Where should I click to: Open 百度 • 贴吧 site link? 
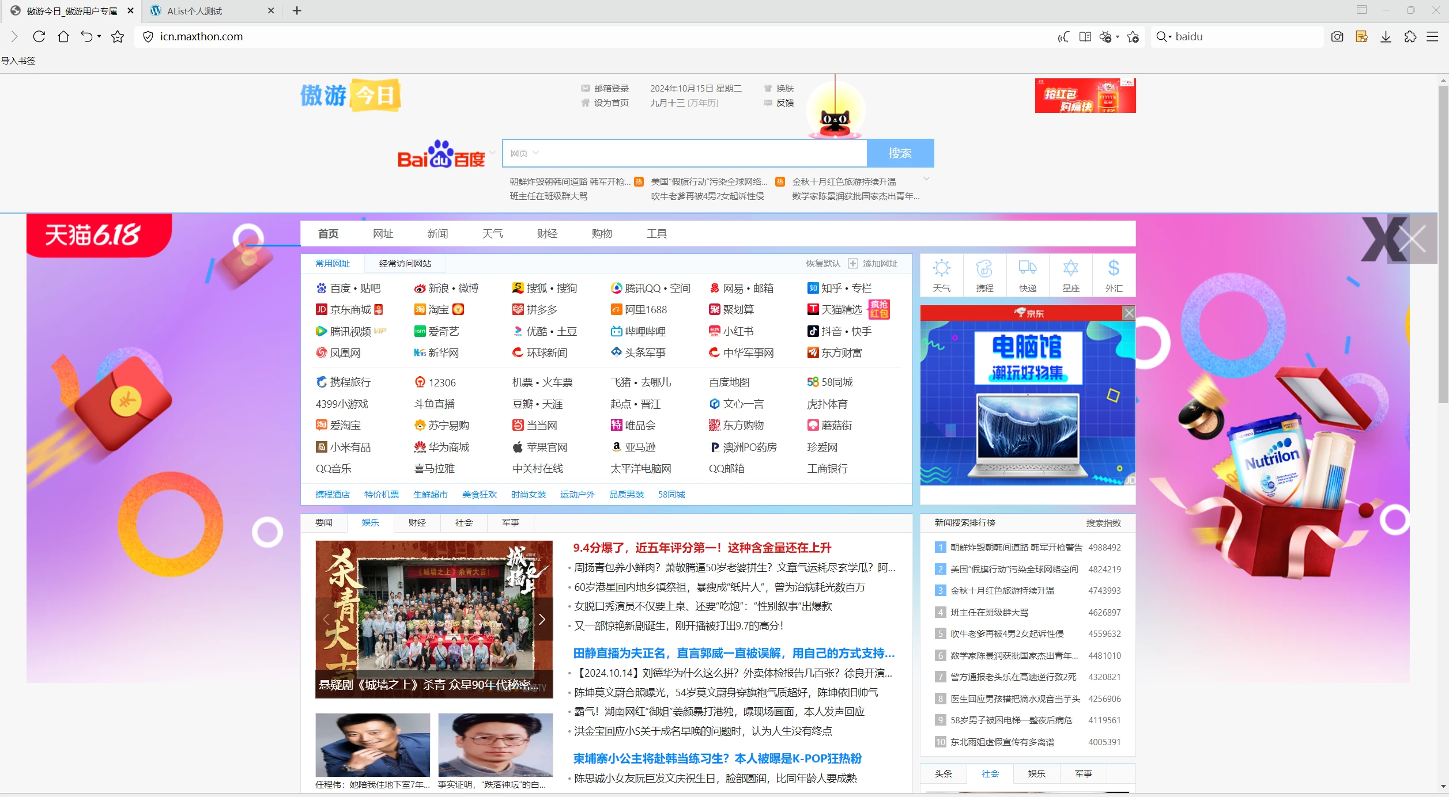pos(348,288)
